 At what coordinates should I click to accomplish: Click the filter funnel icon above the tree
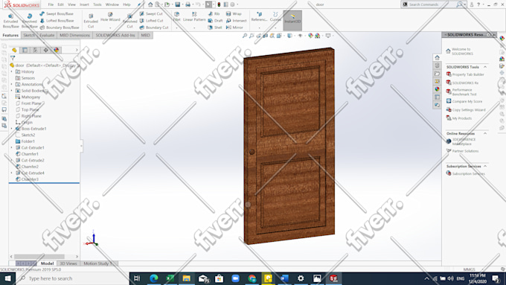[13, 58]
